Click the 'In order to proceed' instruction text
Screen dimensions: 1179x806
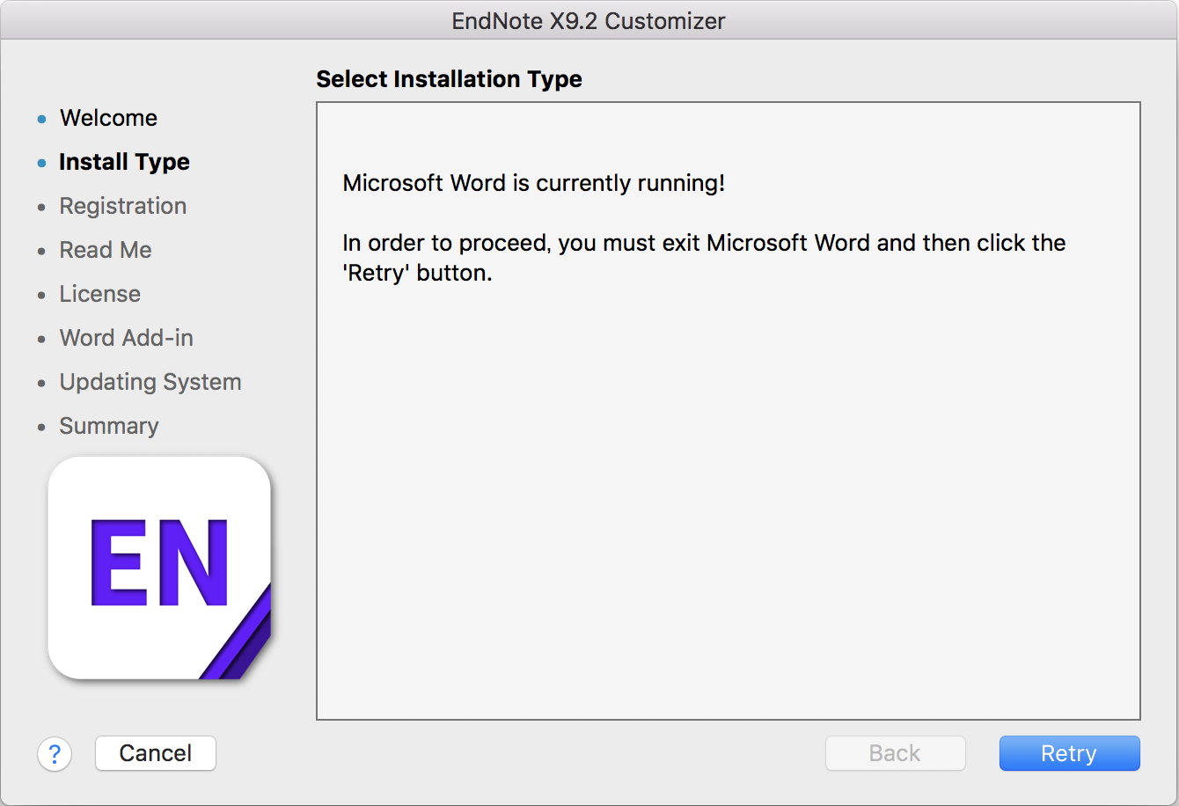pyautogui.click(x=704, y=258)
